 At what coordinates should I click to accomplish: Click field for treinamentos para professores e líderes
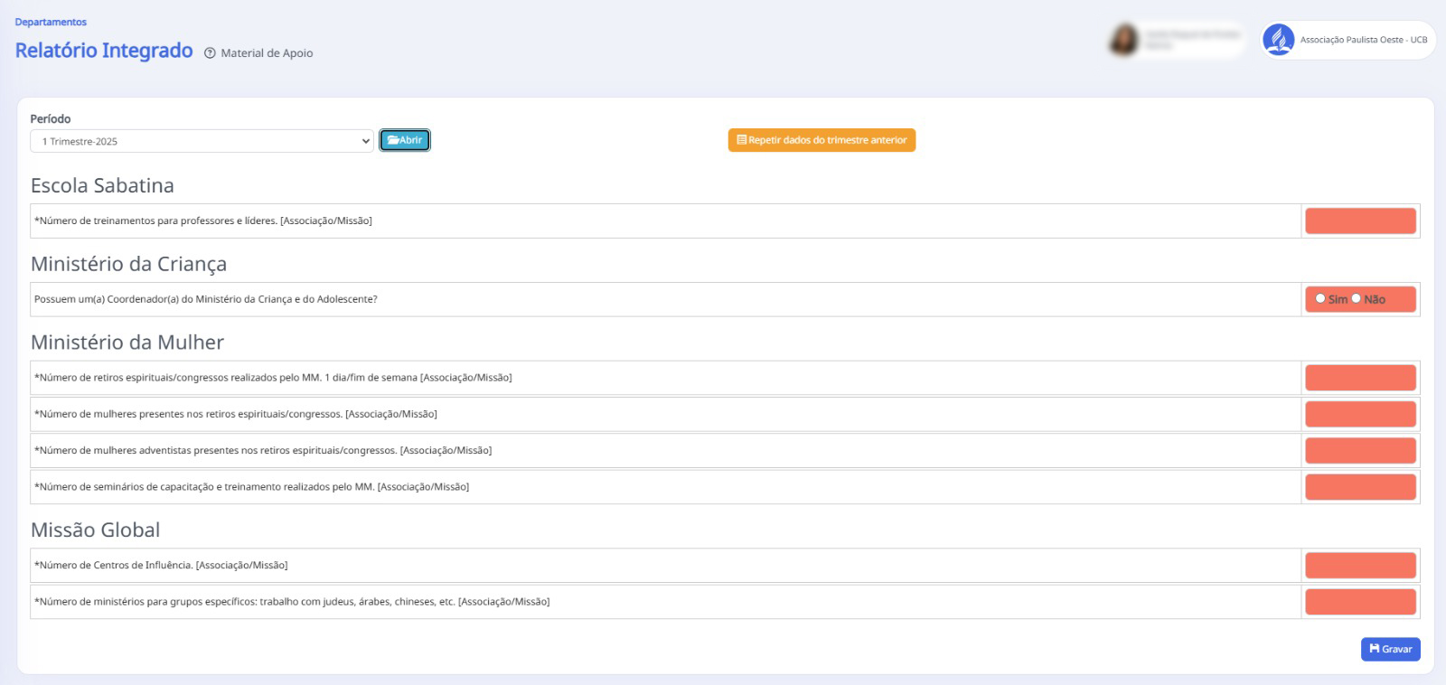point(1359,221)
